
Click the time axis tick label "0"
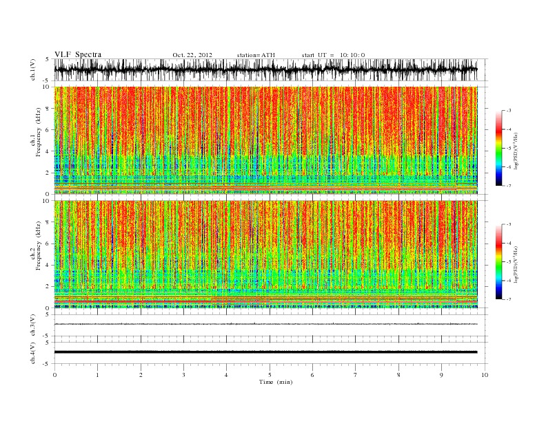point(54,375)
